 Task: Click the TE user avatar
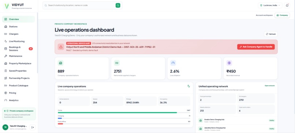pos(5,127)
